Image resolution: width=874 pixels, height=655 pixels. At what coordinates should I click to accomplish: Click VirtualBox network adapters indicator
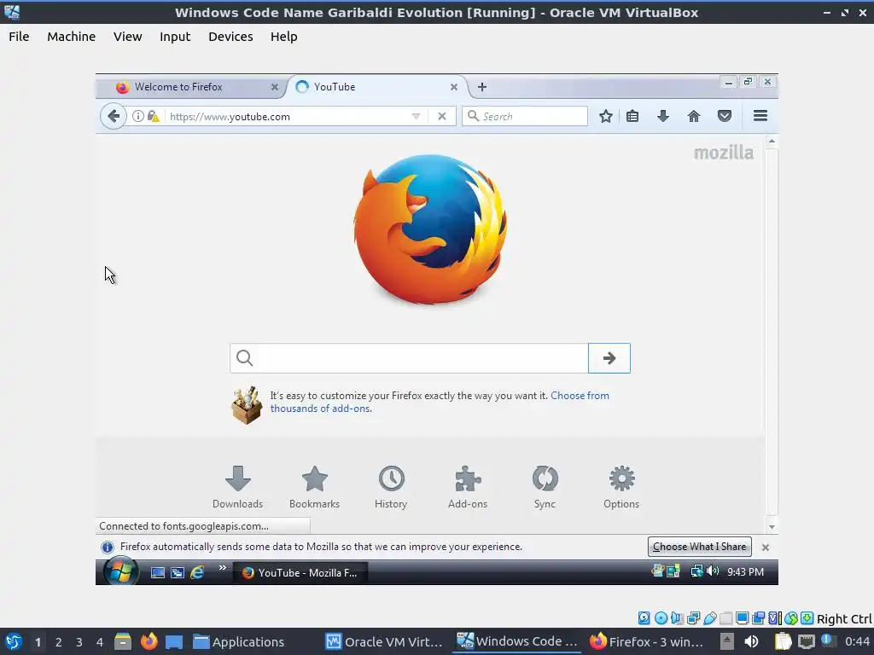click(693, 617)
